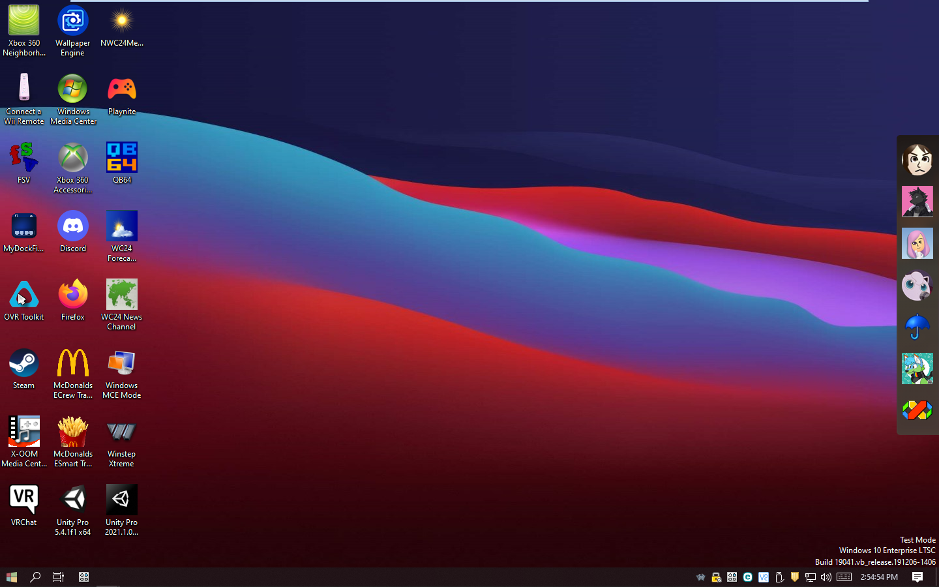Click the dark-haired Mii face in the side dock
Viewport: 939px width, 587px height.
point(917,160)
